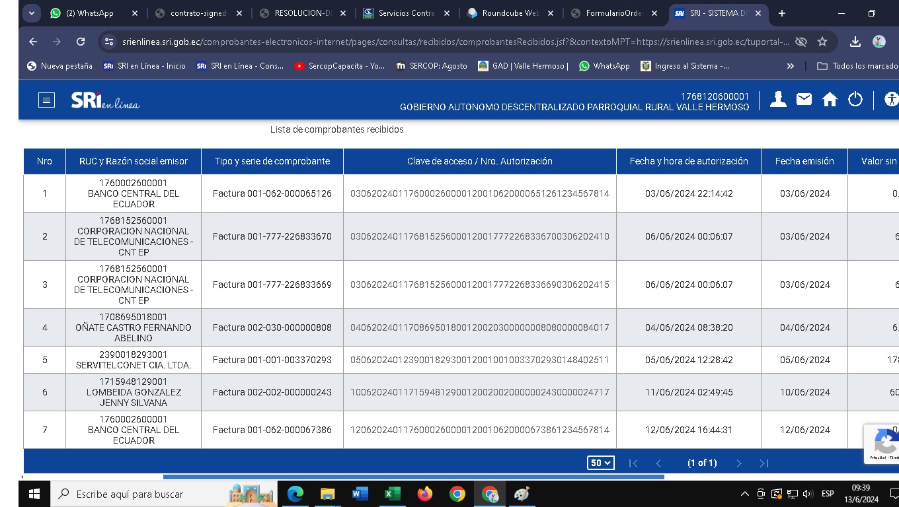Expand the bookmarks overflow chevron
The width and height of the screenshot is (899, 507).
pyautogui.click(x=790, y=66)
